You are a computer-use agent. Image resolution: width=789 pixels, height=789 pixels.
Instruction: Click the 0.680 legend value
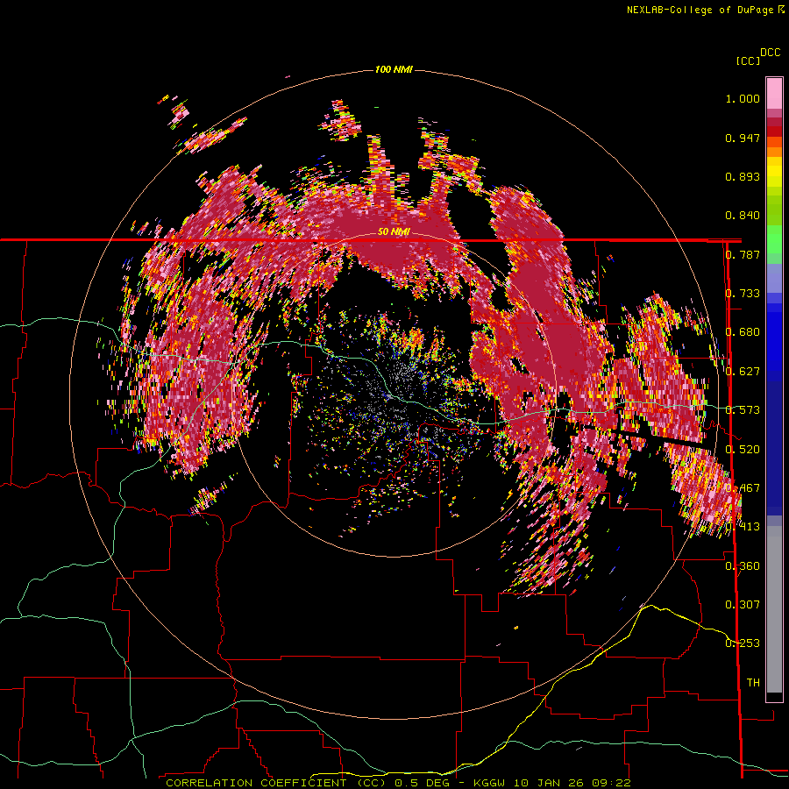(x=743, y=332)
